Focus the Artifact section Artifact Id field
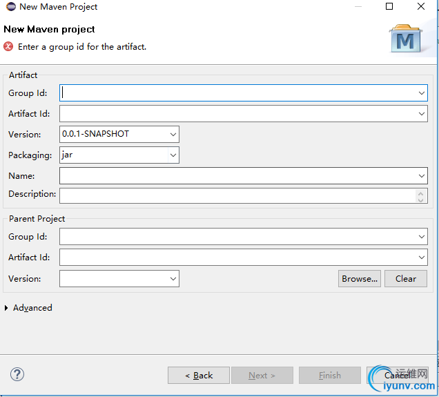This screenshot has height=397, width=439. [x=243, y=113]
